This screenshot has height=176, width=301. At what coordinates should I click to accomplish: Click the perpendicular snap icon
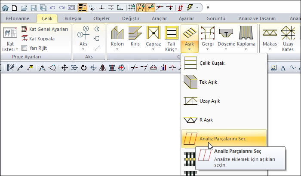click(101, 8)
